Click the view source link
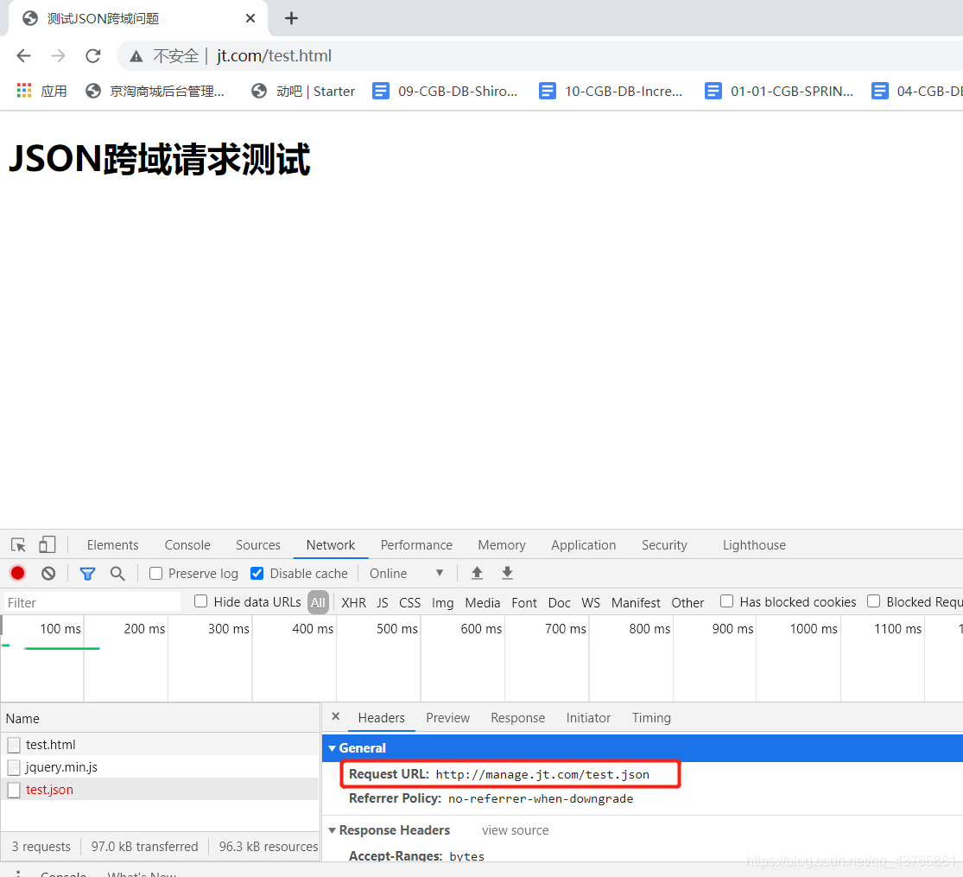This screenshot has width=963, height=877. click(x=515, y=829)
